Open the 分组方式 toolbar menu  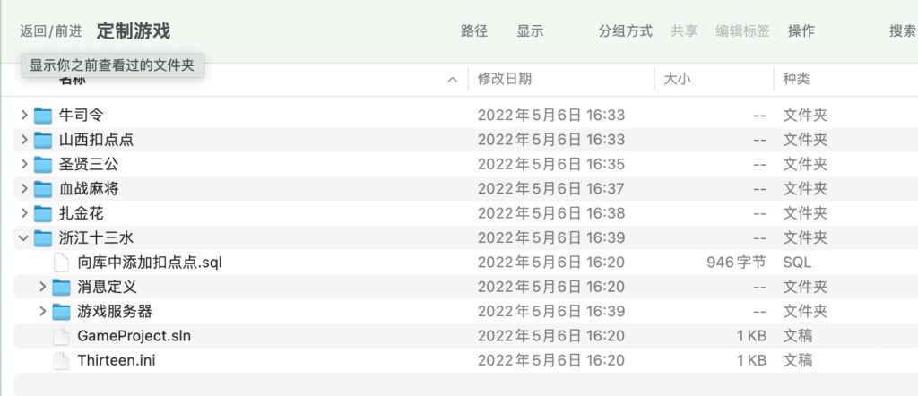[x=625, y=30]
